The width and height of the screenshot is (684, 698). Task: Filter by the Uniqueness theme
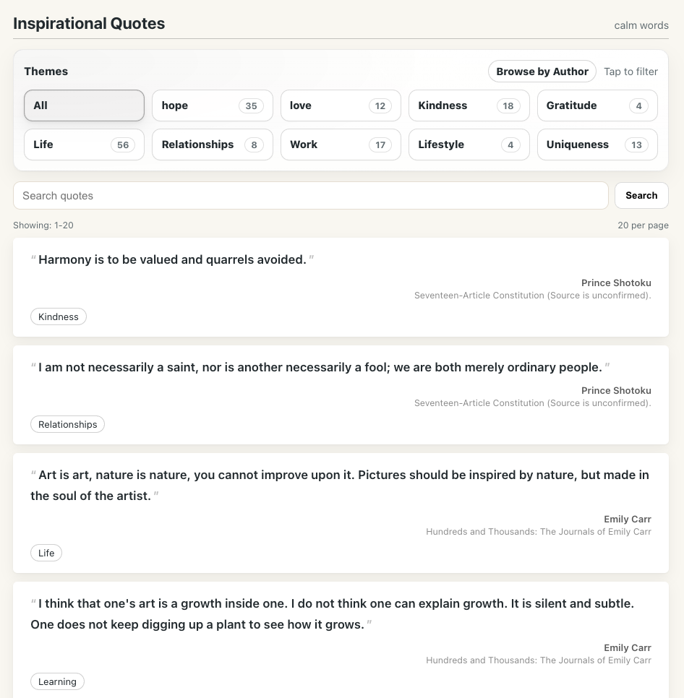[597, 145]
